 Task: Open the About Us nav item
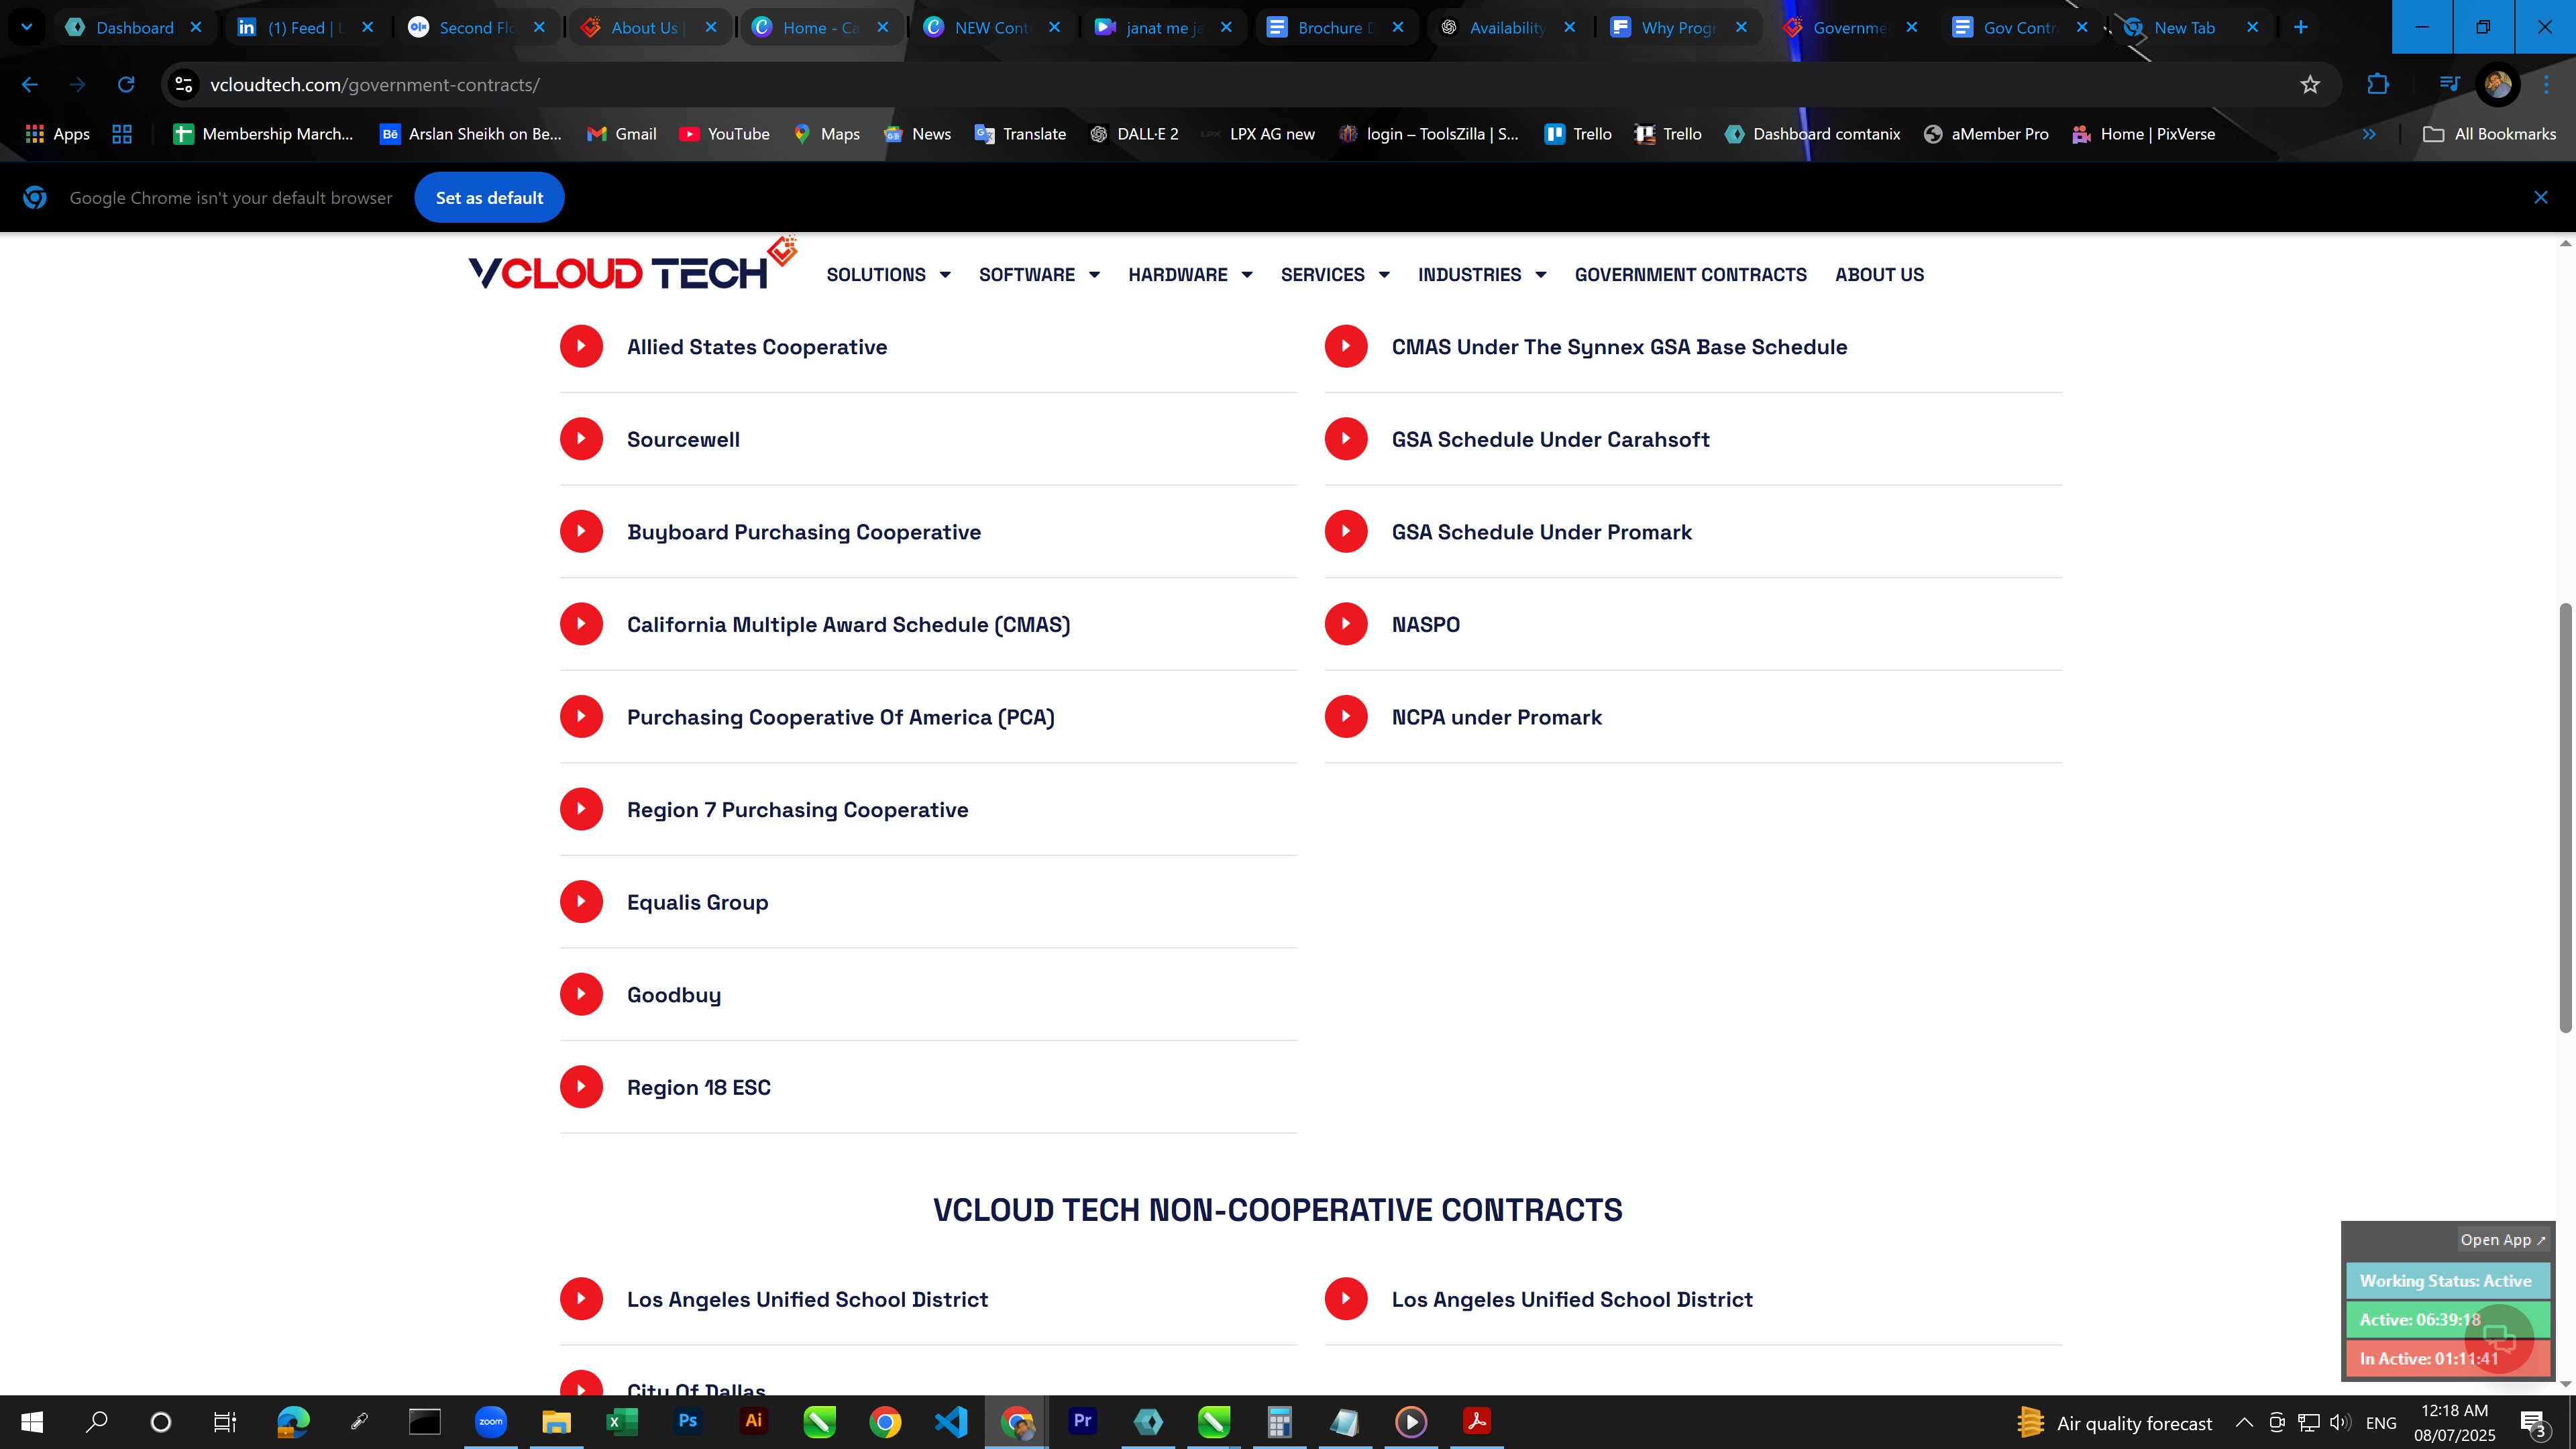[x=1879, y=274]
